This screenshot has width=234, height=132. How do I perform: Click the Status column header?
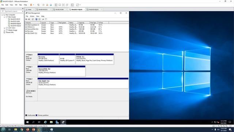point(73,23)
